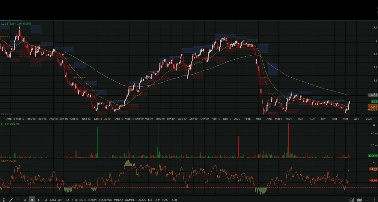Switch to the M timeframe
Screen dimensions: 378x202
pyautogui.click(x=45, y=200)
